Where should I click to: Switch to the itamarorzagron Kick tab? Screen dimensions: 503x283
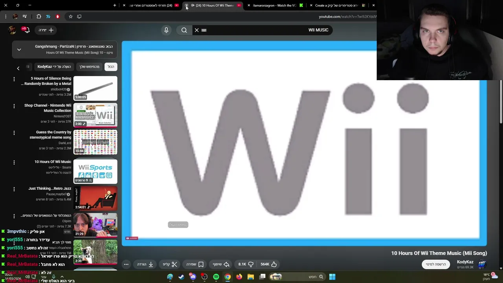(x=275, y=6)
